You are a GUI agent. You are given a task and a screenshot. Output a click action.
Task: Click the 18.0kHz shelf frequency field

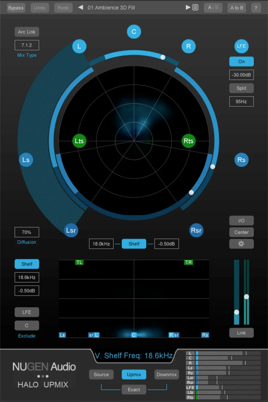pos(101,244)
